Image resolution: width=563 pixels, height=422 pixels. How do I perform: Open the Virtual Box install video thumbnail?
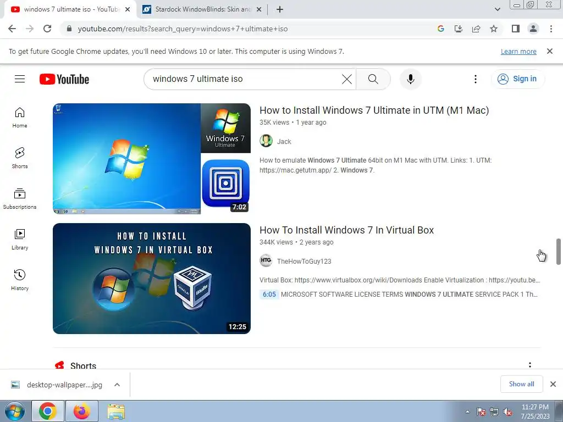point(152,279)
